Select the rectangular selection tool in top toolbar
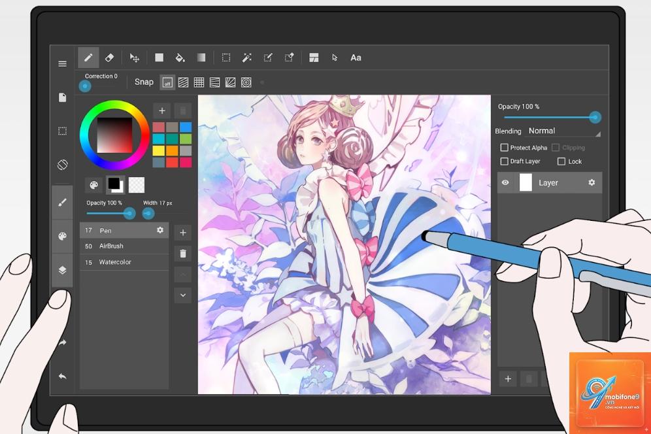651x434 pixels. pyautogui.click(x=226, y=58)
